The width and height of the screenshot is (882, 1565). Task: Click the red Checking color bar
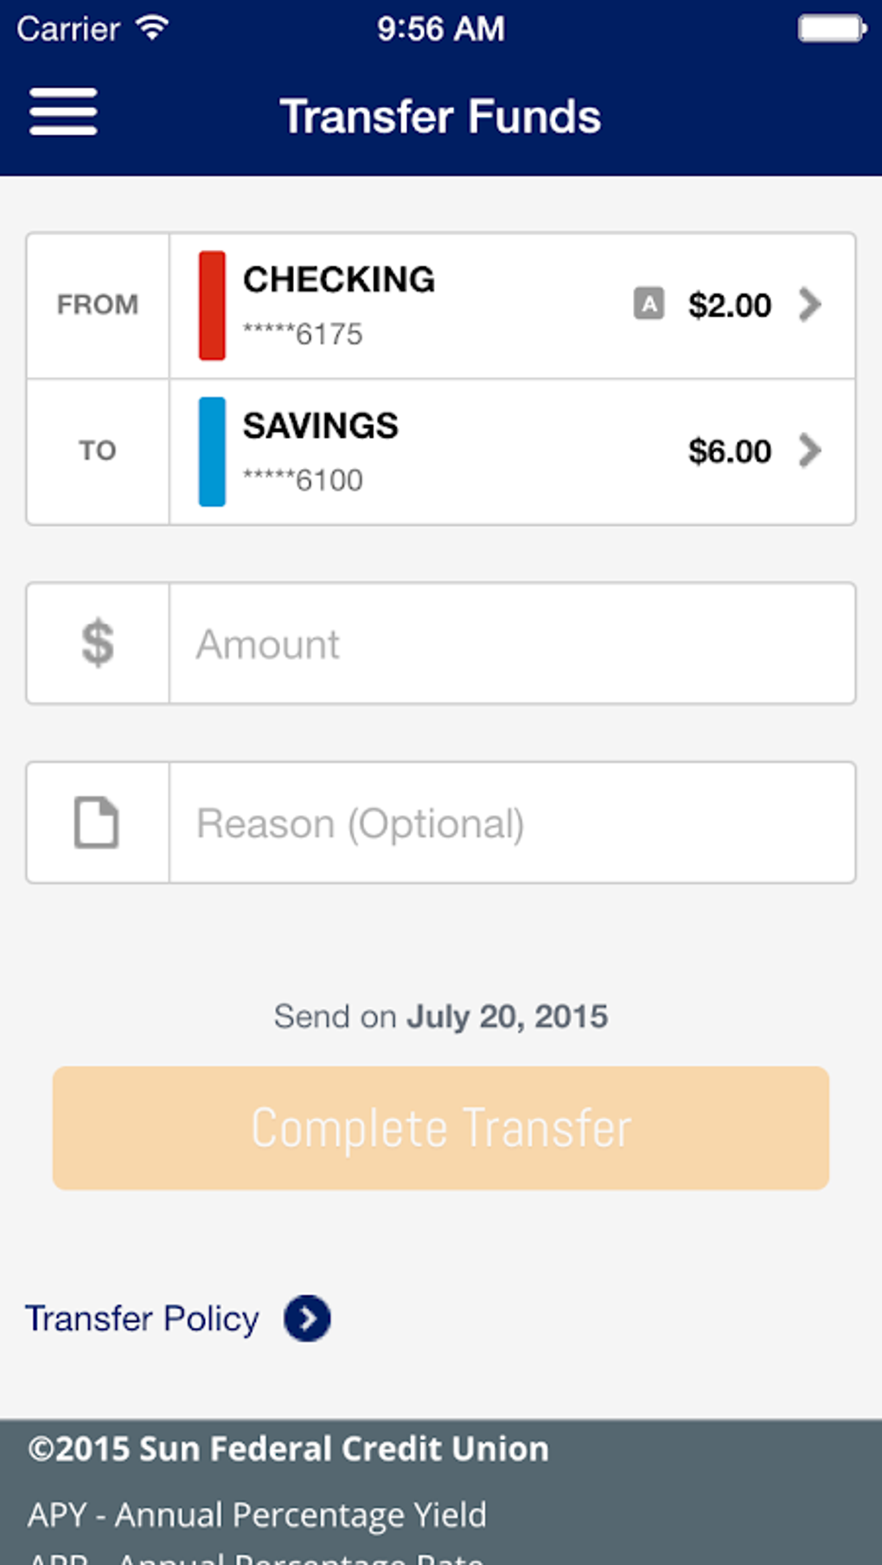(x=212, y=305)
